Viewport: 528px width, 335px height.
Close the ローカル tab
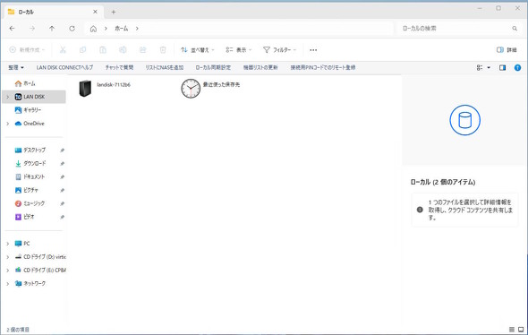pos(95,12)
